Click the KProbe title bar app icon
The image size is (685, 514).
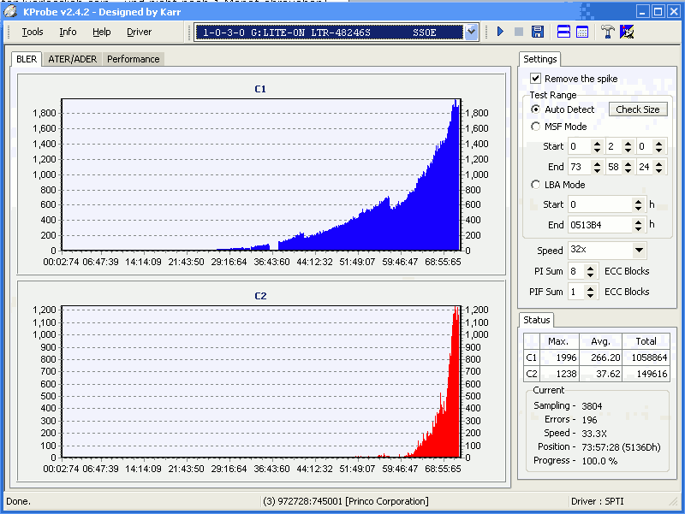(x=10, y=11)
